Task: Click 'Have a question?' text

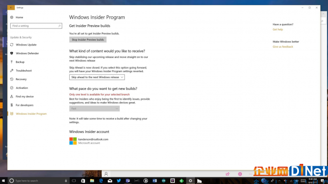Action: (283, 24)
